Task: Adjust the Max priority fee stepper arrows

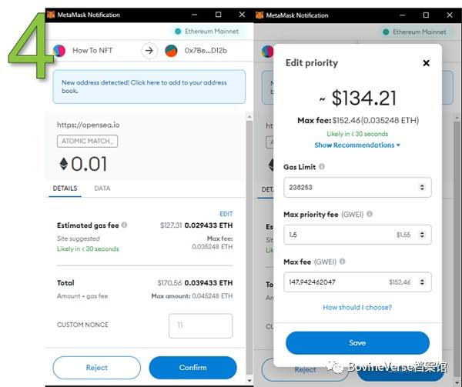Action: tap(422, 235)
